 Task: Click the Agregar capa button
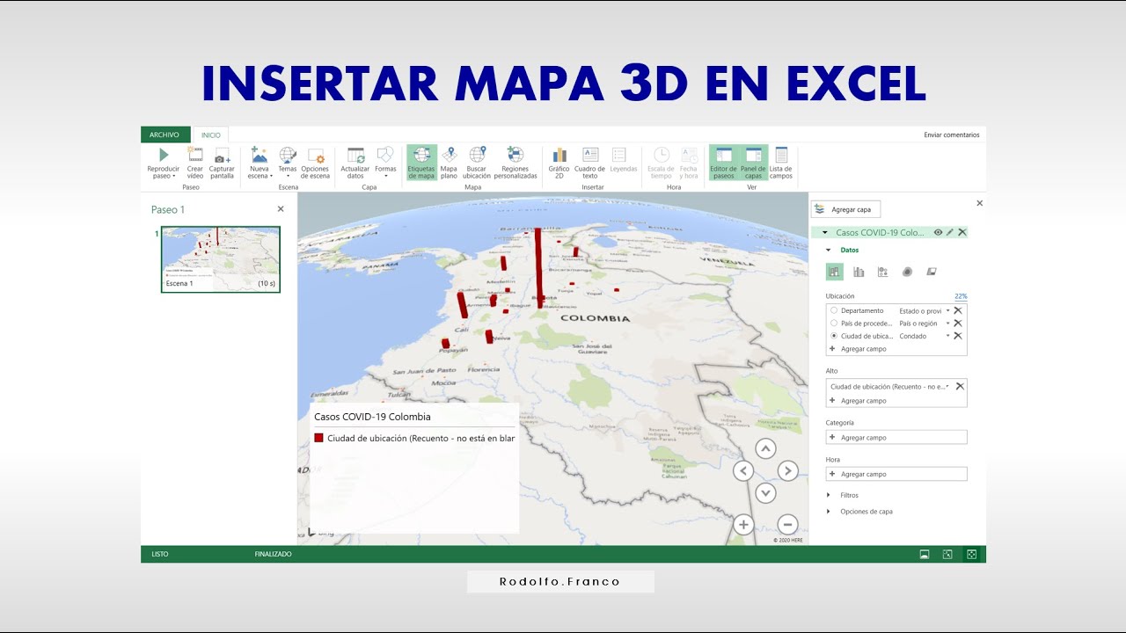tap(846, 209)
